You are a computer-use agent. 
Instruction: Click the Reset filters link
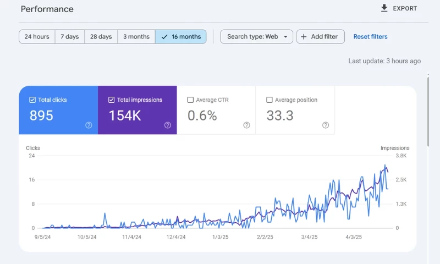click(x=370, y=37)
